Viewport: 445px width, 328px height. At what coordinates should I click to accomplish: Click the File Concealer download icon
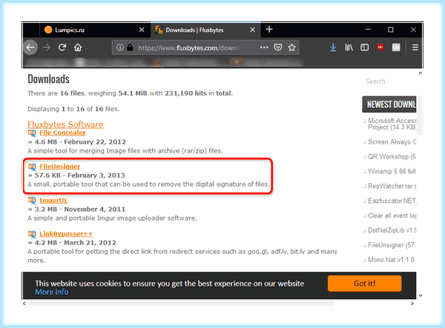click(32, 133)
